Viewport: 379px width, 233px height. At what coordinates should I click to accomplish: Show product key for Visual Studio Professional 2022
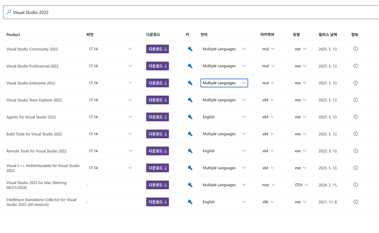pyautogui.click(x=190, y=66)
